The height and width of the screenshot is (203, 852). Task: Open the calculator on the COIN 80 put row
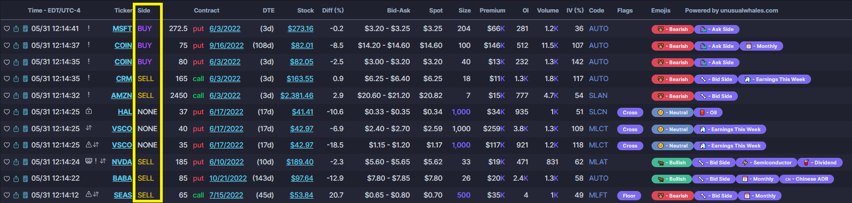point(25,62)
